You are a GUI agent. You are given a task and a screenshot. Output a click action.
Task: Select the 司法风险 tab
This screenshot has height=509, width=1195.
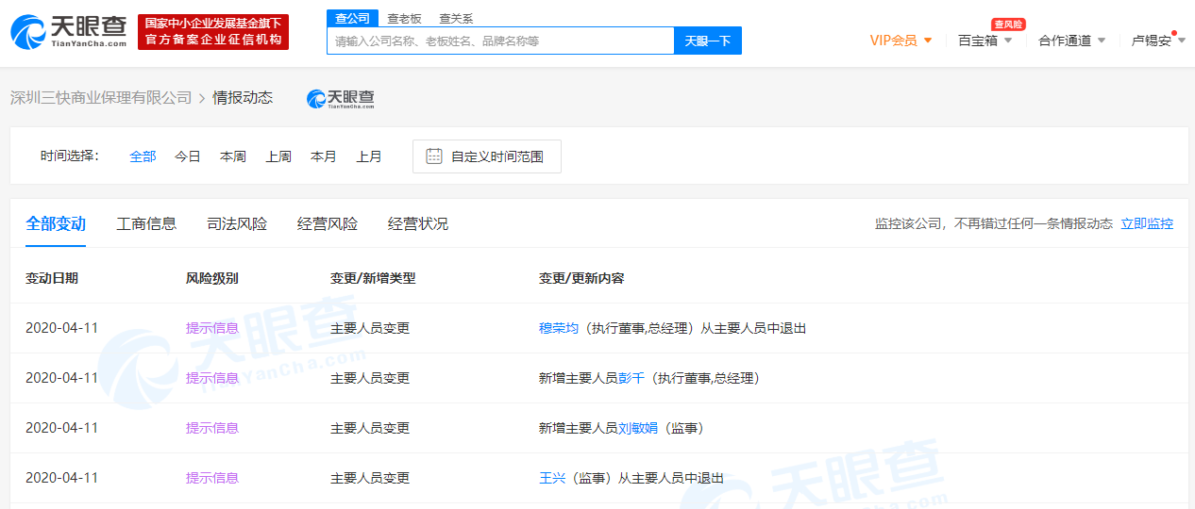pos(237,223)
